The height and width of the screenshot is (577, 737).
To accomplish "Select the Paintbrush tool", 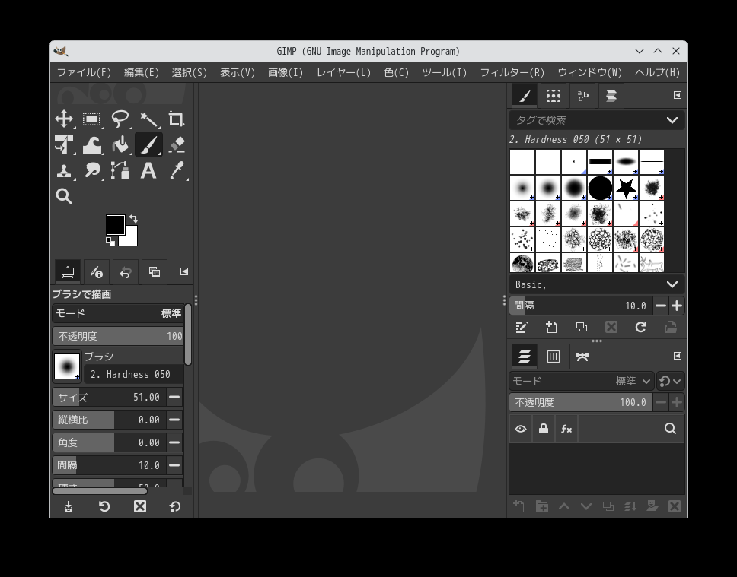I will pyautogui.click(x=148, y=144).
